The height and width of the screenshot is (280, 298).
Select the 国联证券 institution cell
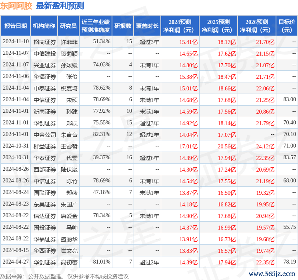(x=45, y=193)
